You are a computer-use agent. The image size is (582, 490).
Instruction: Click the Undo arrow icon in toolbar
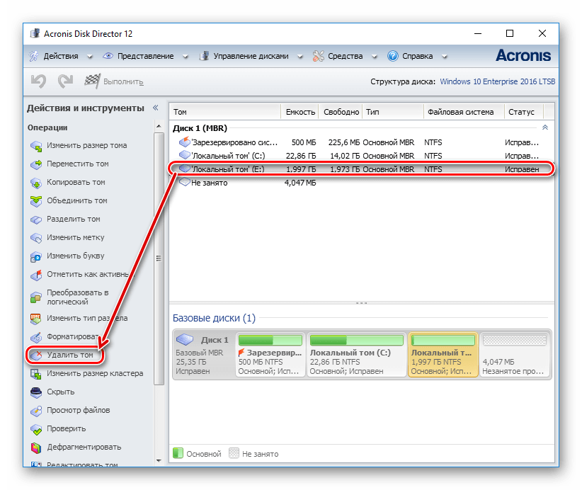(x=38, y=81)
